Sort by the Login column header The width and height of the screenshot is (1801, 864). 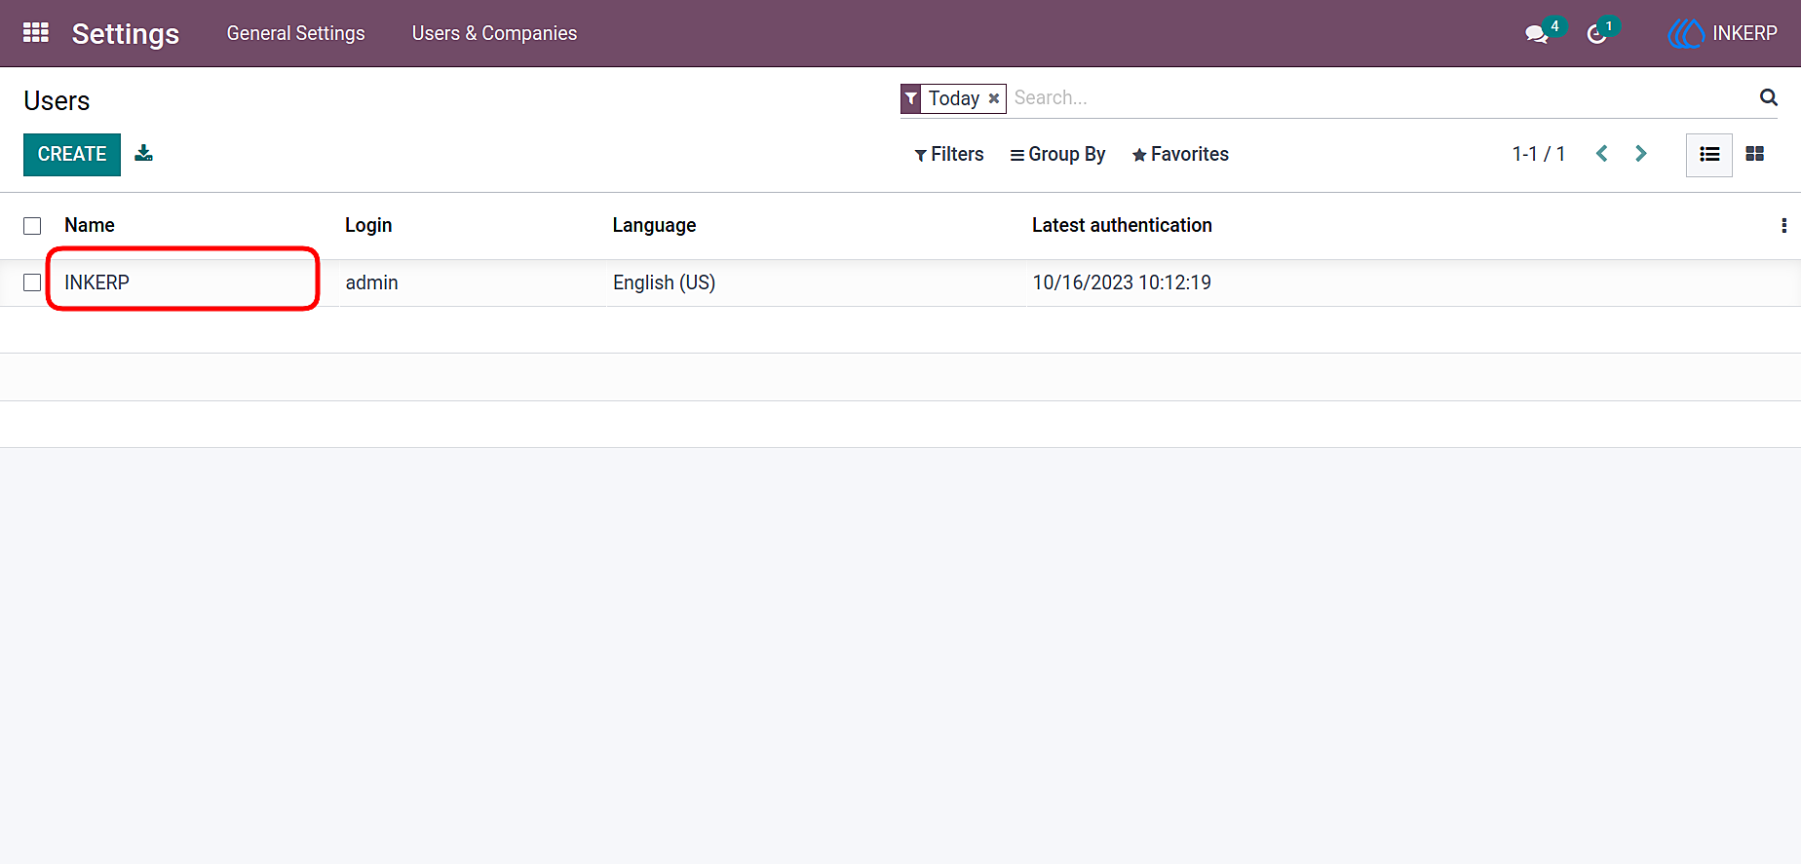click(368, 225)
